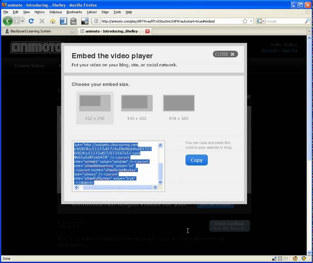The width and height of the screenshot is (313, 263).
Task: Open the View menu
Action: [x=26, y=12]
